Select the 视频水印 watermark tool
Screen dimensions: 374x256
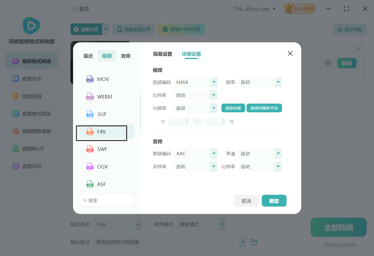coord(31,166)
